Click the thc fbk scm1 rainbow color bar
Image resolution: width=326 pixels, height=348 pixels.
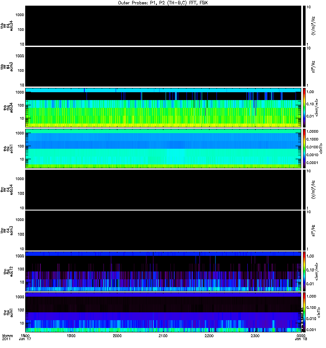pos(304,312)
